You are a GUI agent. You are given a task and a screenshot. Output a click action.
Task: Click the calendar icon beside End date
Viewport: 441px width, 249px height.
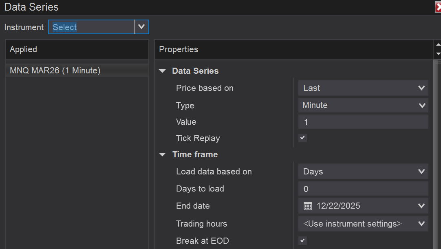[x=308, y=206]
